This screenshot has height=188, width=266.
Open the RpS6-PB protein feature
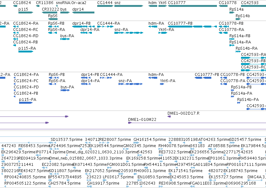click(54, 78)
